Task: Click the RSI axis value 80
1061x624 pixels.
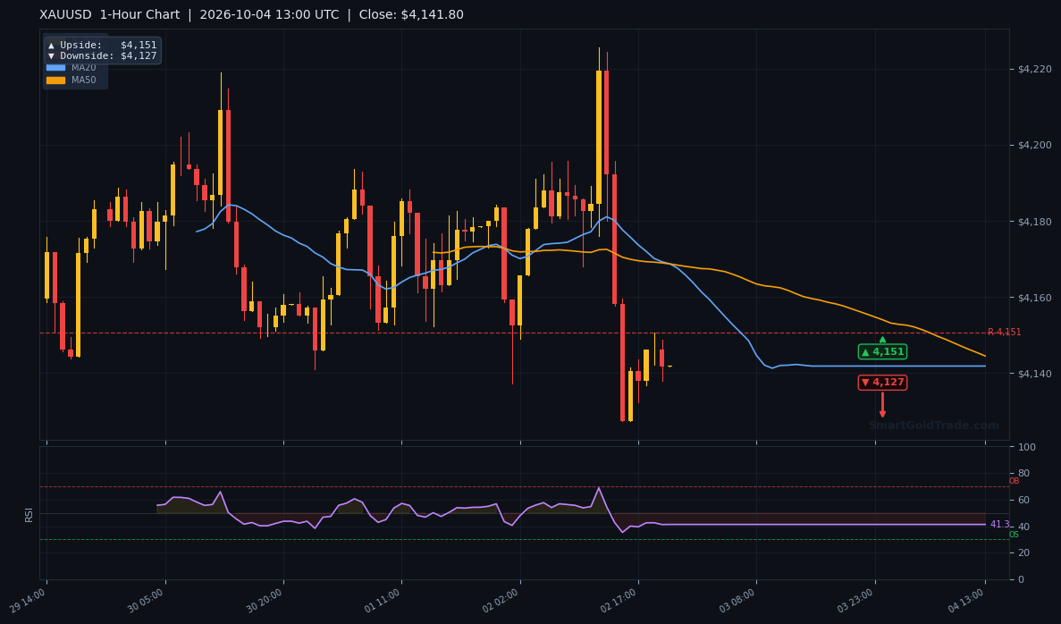Action: coord(1023,474)
